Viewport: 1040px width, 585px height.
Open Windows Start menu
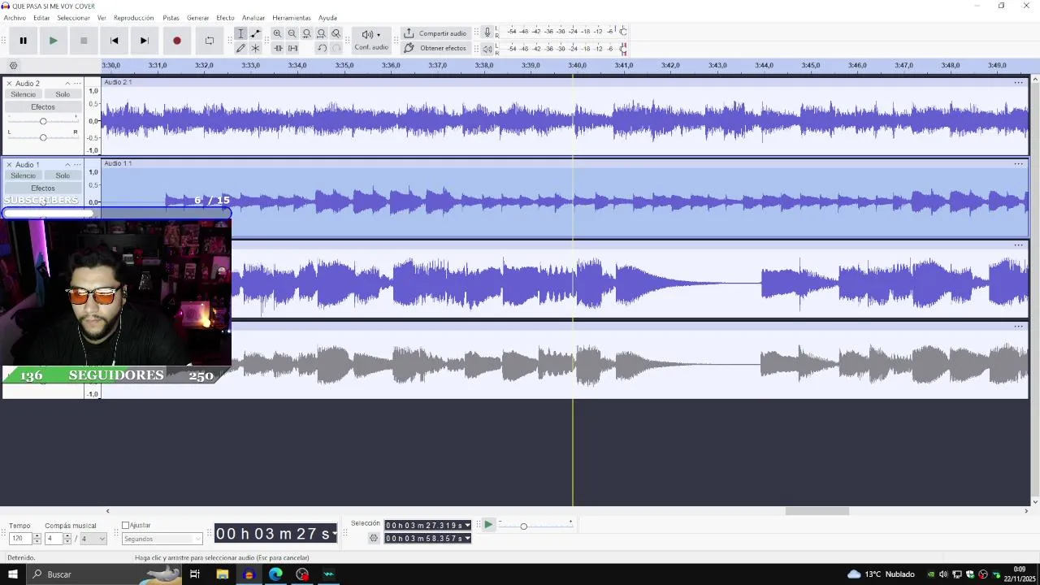(12, 574)
